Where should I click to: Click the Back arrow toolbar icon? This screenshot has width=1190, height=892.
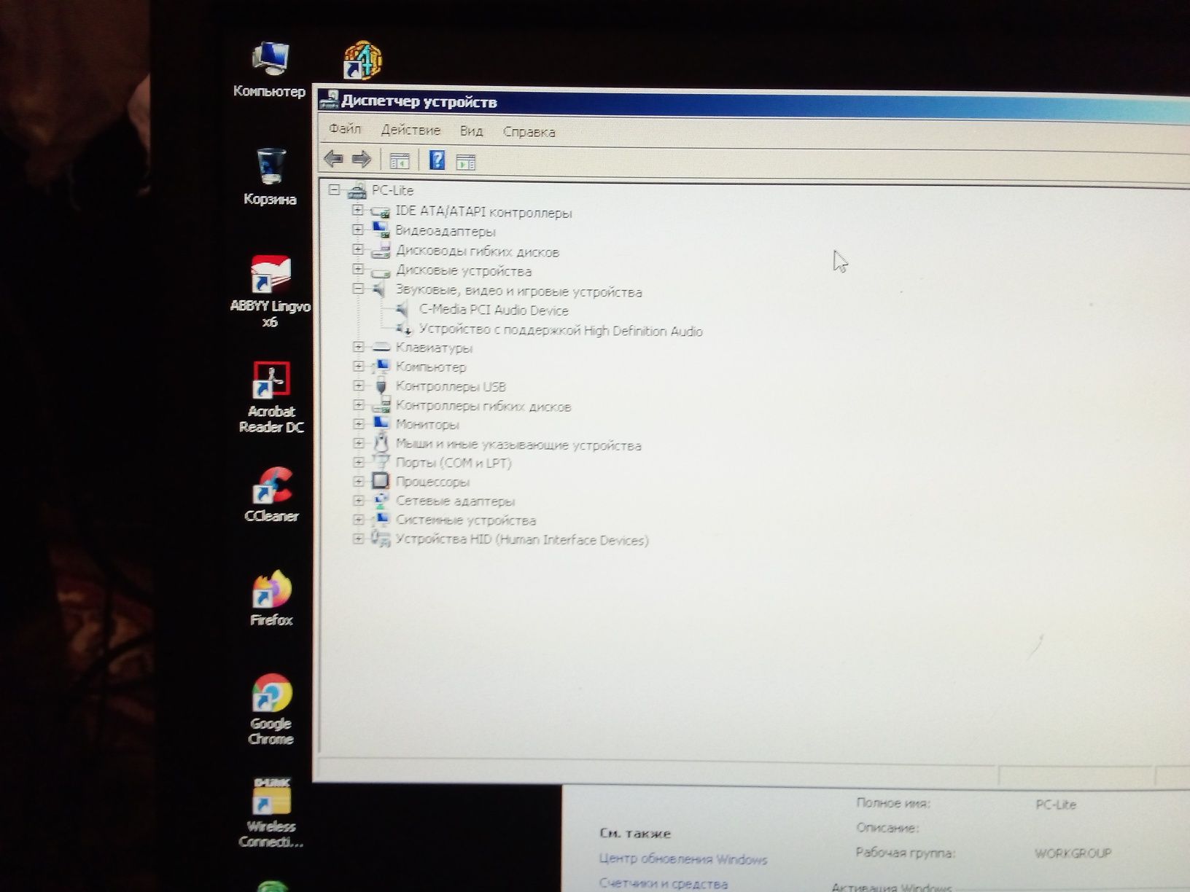pyautogui.click(x=333, y=158)
